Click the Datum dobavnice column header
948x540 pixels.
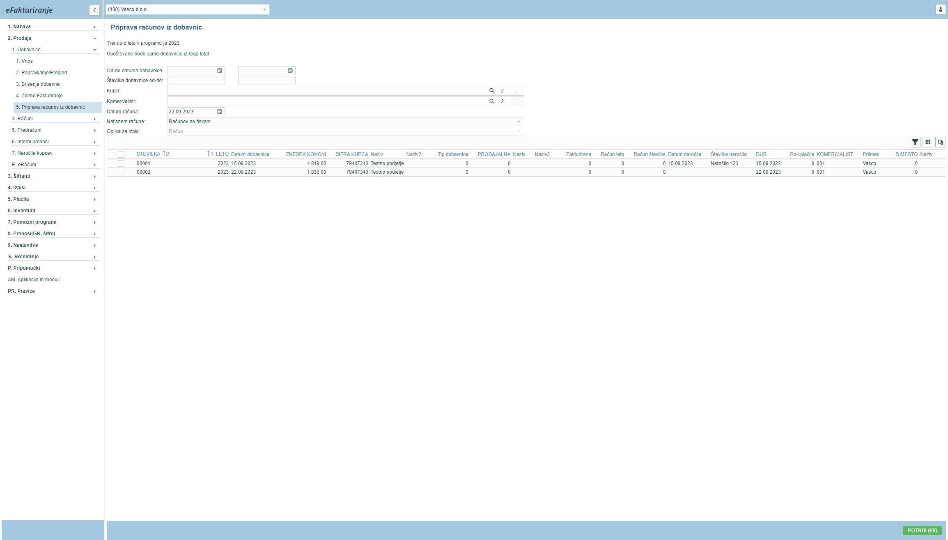pos(250,154)
